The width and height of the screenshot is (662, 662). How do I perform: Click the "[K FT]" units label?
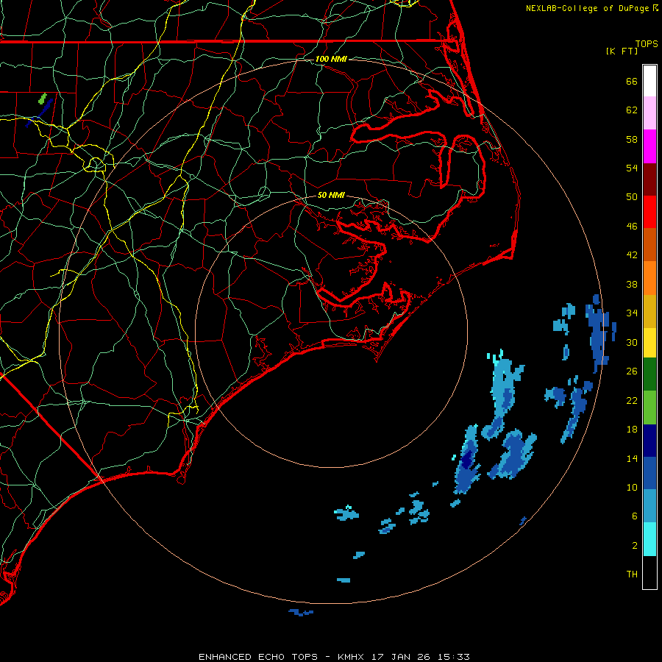click(x=622, y=51)
